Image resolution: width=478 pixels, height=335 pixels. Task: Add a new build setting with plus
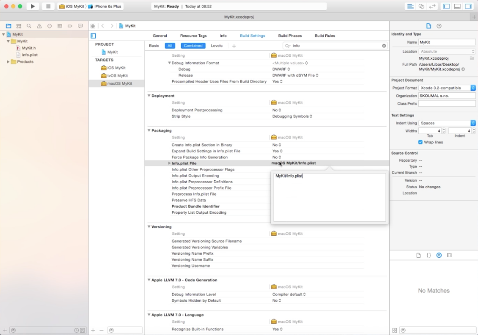pyautogui.click(x=234, y=46)
